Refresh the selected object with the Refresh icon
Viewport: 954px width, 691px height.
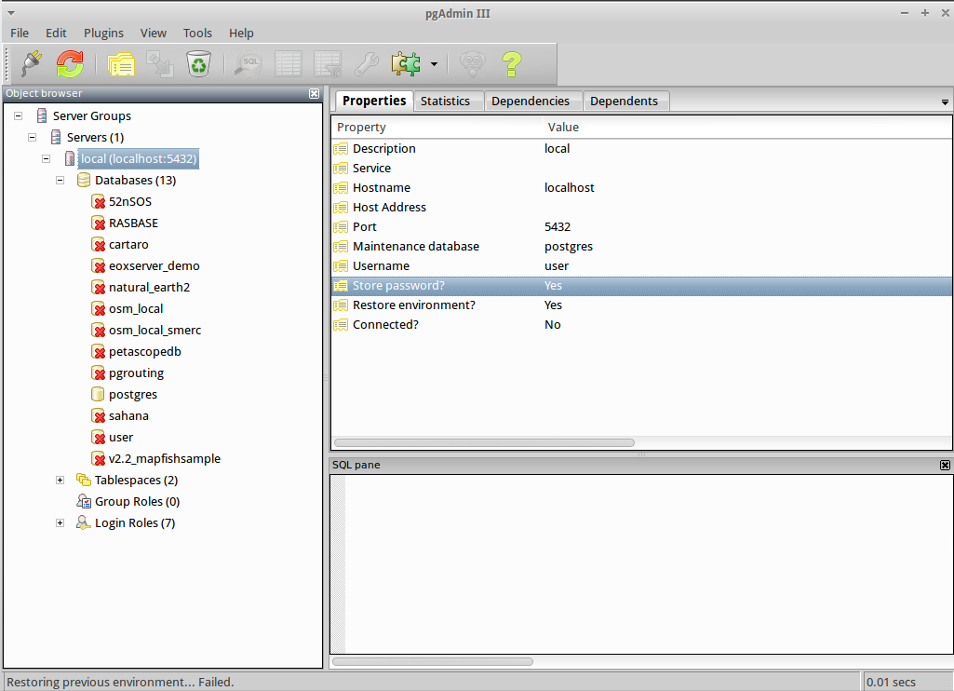click(70, 63)
